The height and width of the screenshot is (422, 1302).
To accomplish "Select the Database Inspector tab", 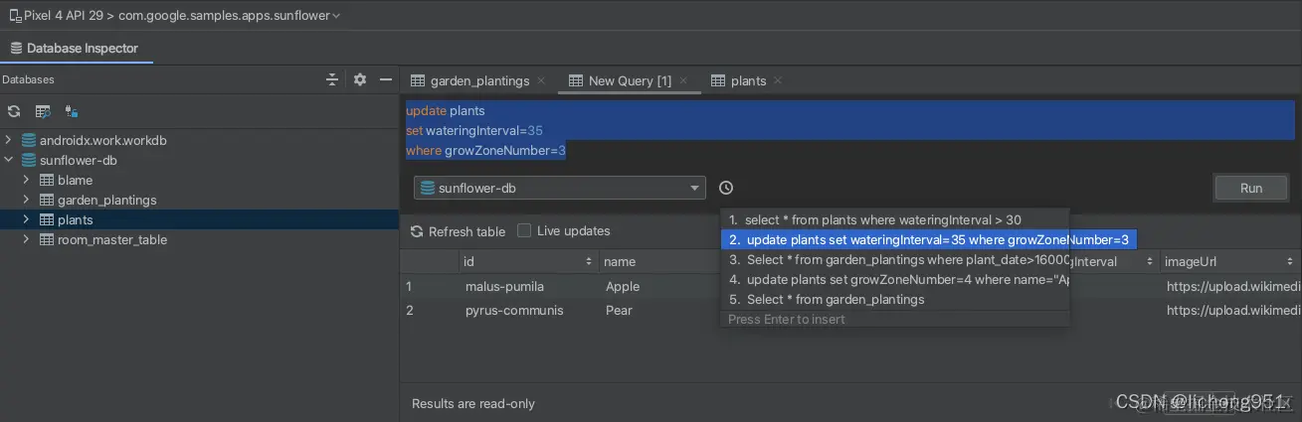I will (x=75, y=48).
